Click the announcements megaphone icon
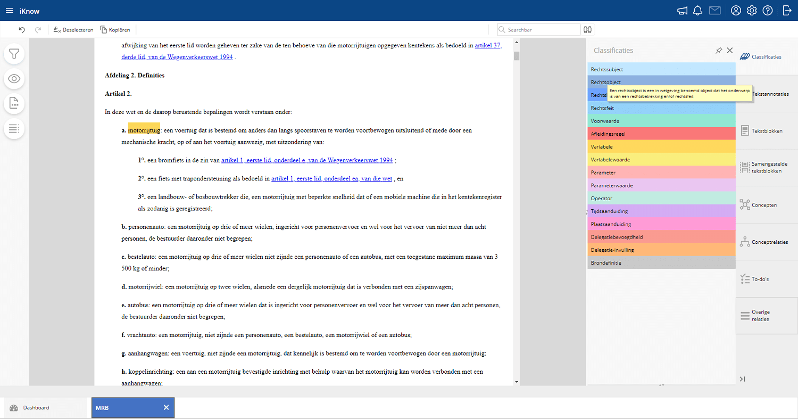Viewport: 798px width, 419px height. tap(682, 11)
